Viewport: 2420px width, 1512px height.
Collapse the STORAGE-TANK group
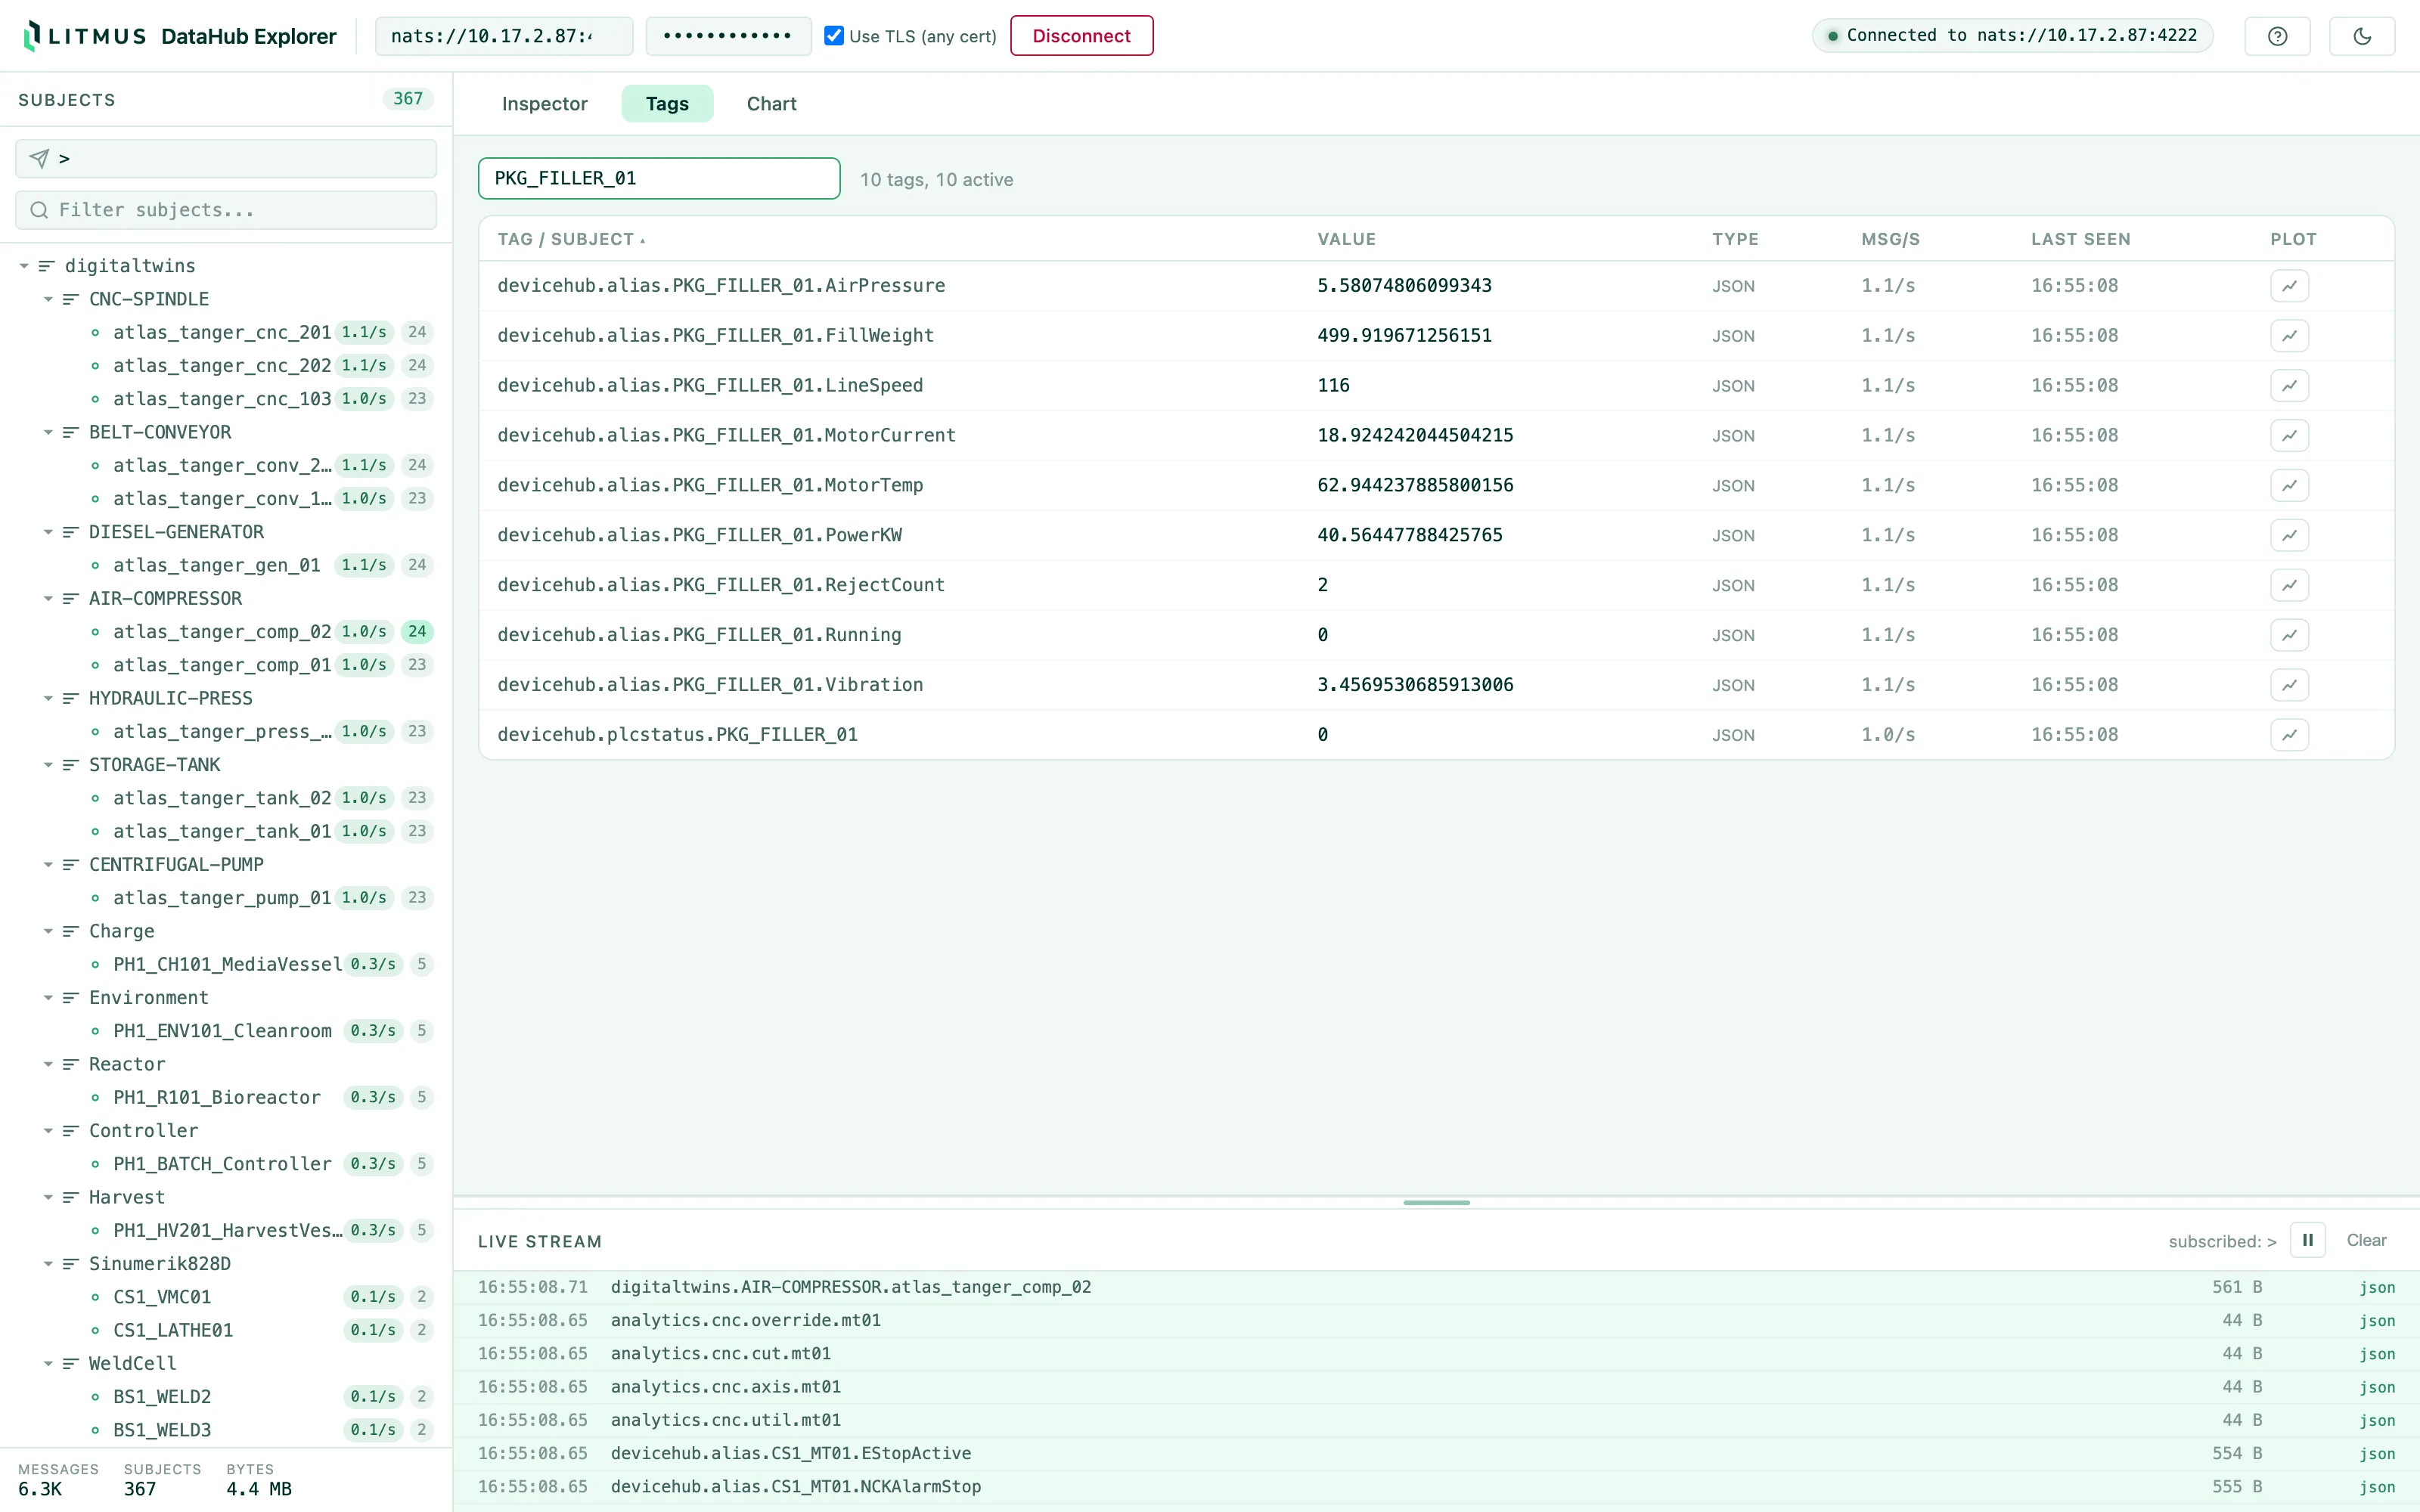click(48, 765)
